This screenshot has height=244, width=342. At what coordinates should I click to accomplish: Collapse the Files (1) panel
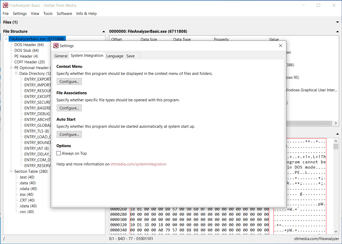(338, 22)
